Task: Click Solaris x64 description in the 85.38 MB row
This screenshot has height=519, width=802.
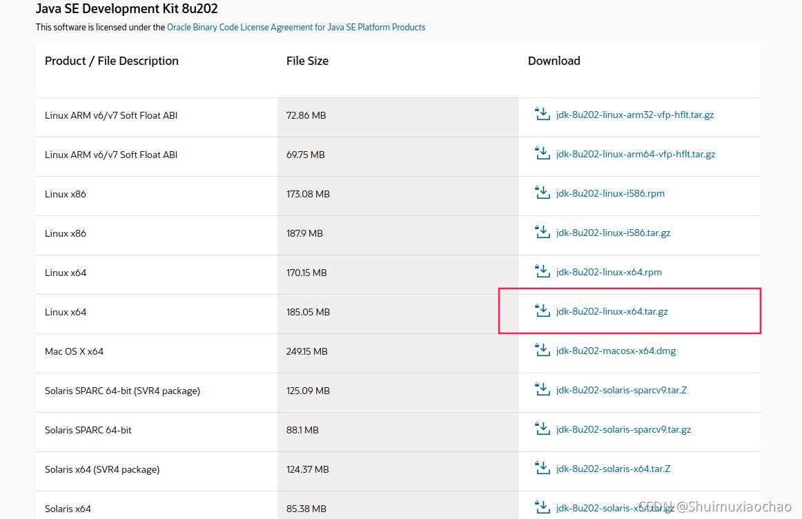Action: [x=157, y=505]
